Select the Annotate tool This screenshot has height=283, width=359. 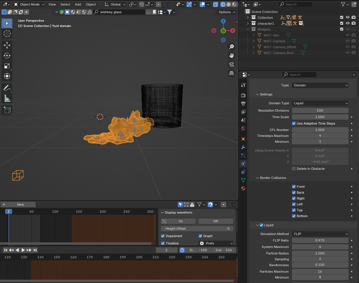(7, 88)
